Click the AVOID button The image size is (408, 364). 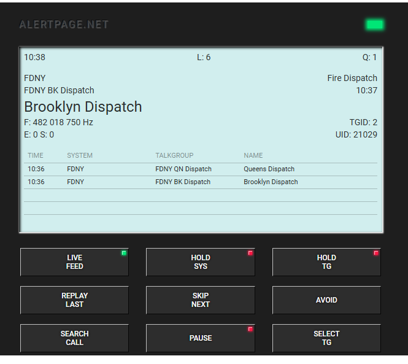click(326, 300)
